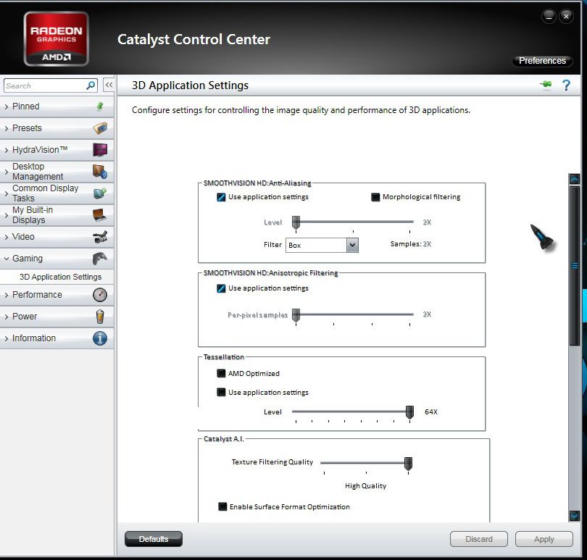Expand the Desktop Management chevron
The height and width of the screenshot is (560, 587).
7,172
